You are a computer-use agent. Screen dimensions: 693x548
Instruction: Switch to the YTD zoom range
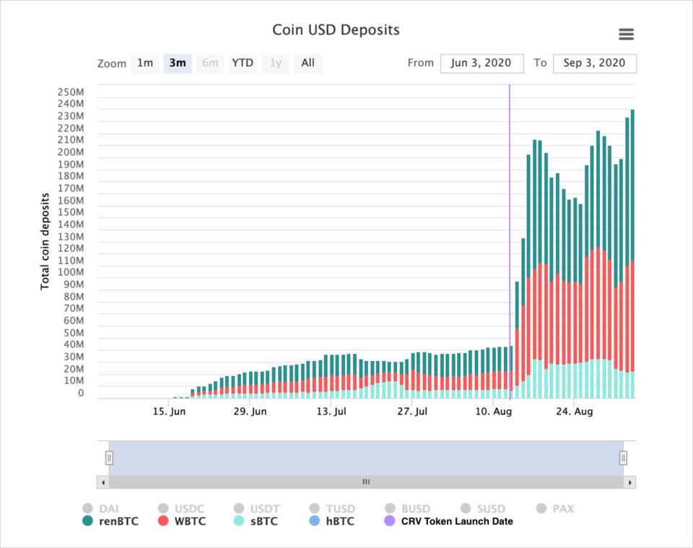click(x=242, y=63)
